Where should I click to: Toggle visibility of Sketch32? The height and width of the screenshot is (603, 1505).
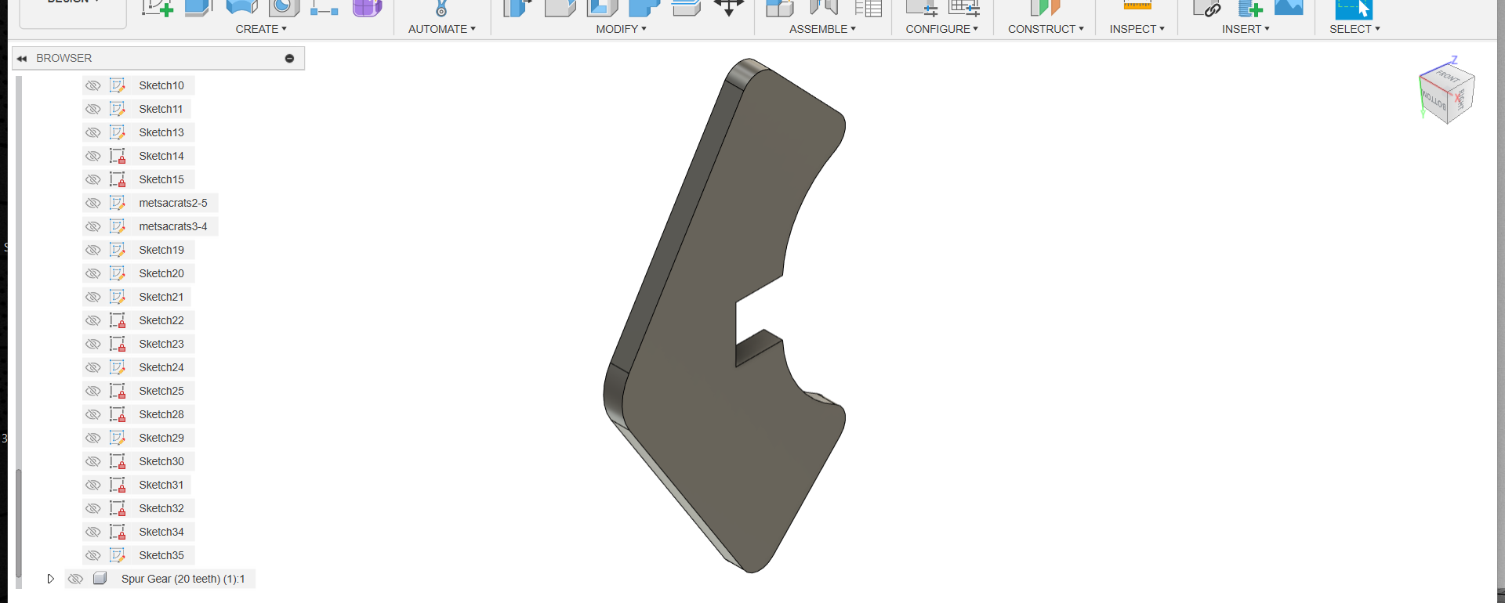pyautogui.click(x=92, y=508)
